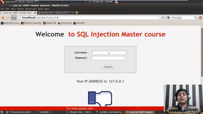The image size is (203, 114).
Task: Open the Firefox Edit menu
Action: click(x=7, y=9)
